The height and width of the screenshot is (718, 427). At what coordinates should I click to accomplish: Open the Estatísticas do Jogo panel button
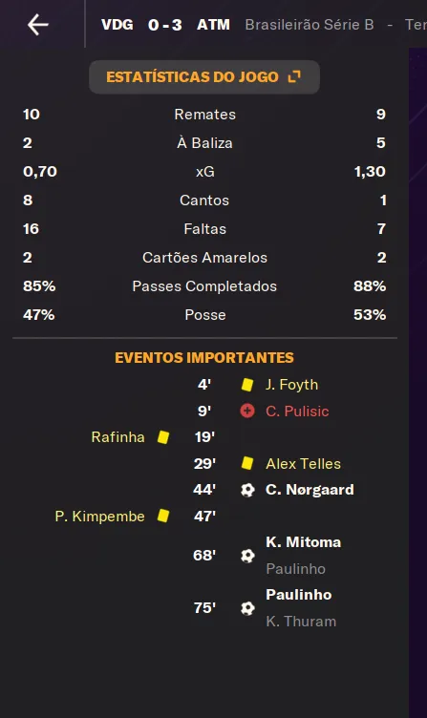204,77
